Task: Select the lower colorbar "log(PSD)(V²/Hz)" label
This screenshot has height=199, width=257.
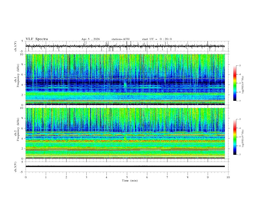Action: [243, 138]
